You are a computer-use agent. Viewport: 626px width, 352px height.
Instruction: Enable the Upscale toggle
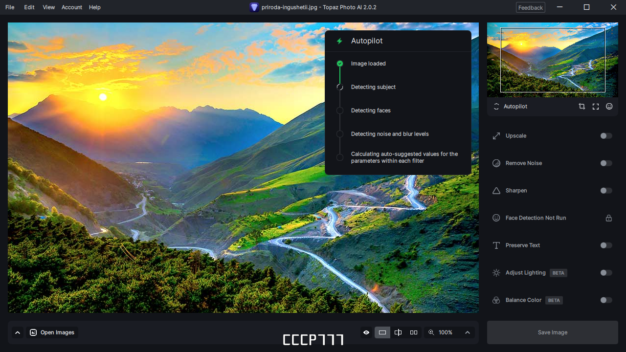point(606,135)
